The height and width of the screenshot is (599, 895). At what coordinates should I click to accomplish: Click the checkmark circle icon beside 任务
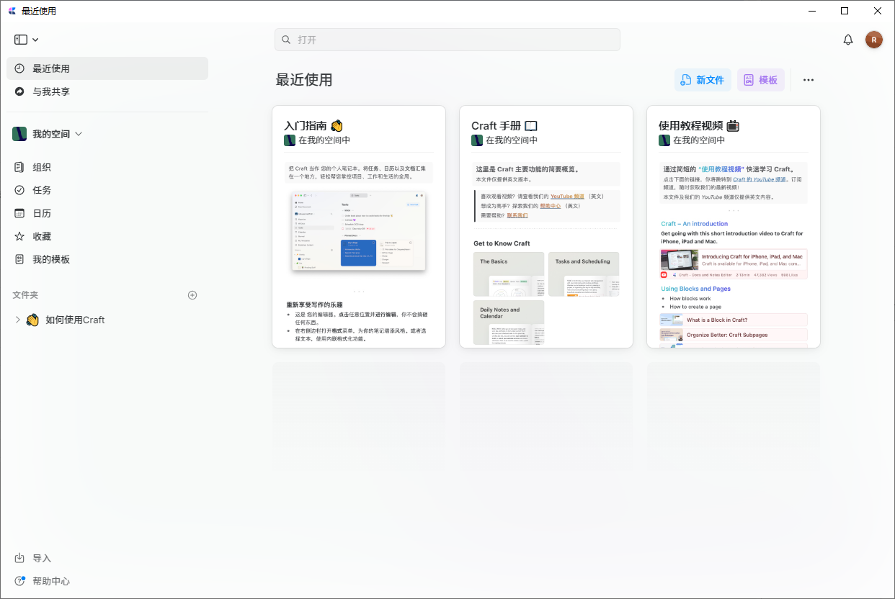(x=19, y=190)
